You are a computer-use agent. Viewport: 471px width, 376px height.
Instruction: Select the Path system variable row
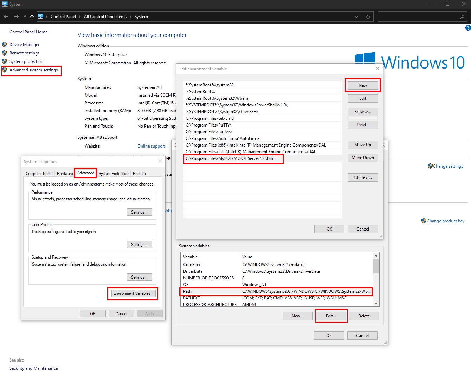277,291
